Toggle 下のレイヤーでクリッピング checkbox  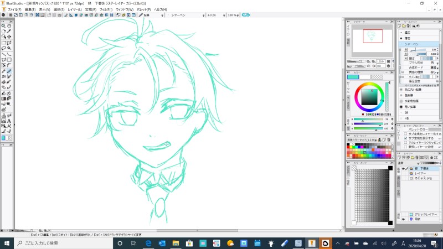tap(406, 143)
